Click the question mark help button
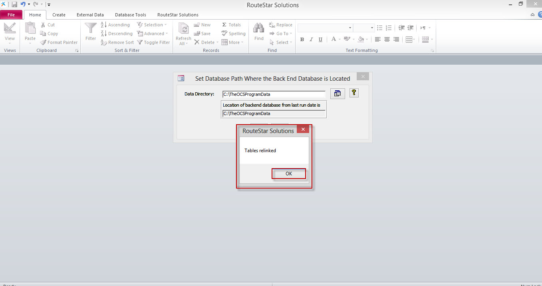Screen dimensions: 542x286 pos(354,93)
